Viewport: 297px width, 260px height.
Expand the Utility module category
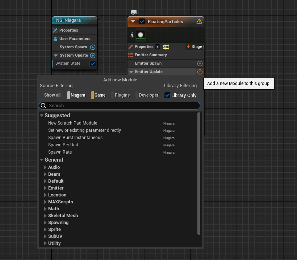(x=45, y=243)
